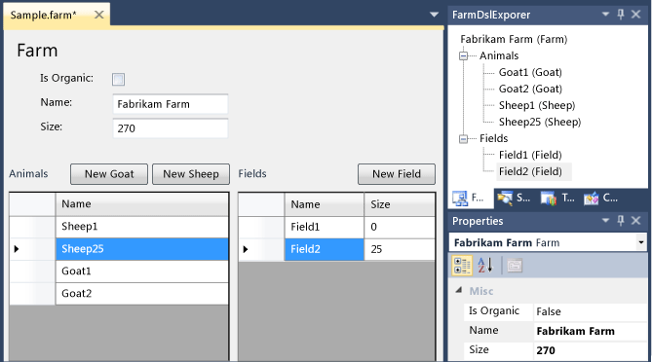Select the Is Organic property label
Image resolution: width=652 pixels, height=362 pixels.
pyautogui.click(x=494, y=311)
